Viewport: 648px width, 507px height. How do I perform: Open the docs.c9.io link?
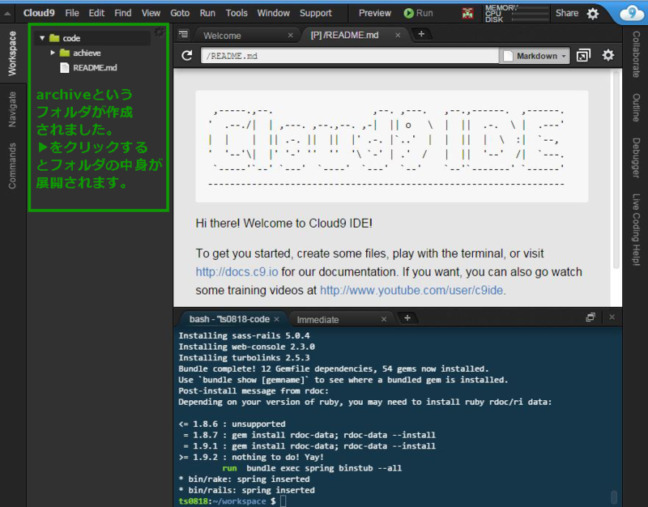[x=237, y=272]
